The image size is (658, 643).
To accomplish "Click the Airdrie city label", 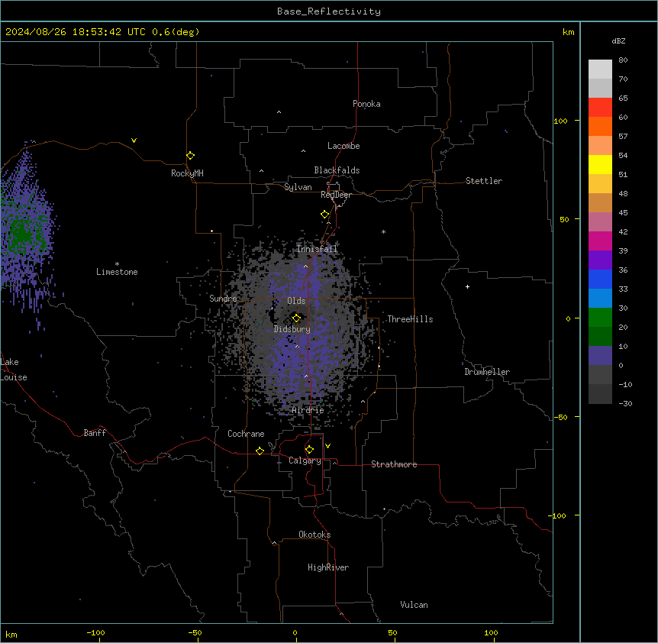I will click(308, 410).
